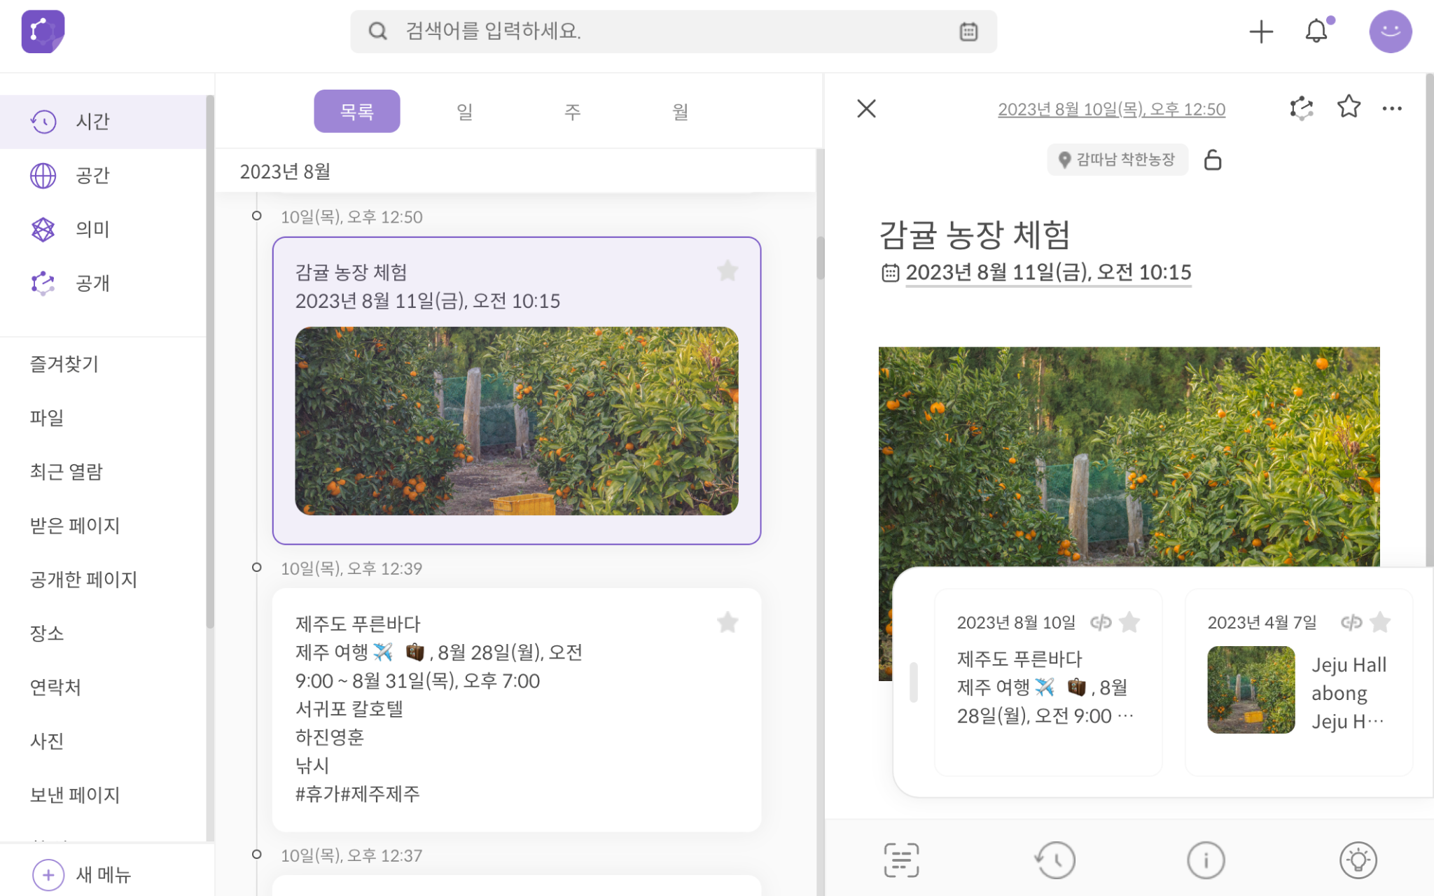Open 보낸 페이지 in the sidebar
1434x896 pixels.
point(75,795)
